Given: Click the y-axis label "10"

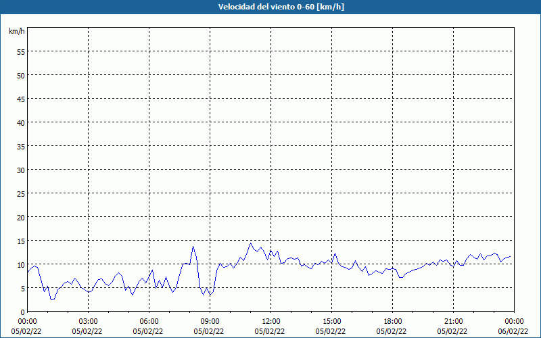Looking at the screenshot, I should [x=21, y=264].
